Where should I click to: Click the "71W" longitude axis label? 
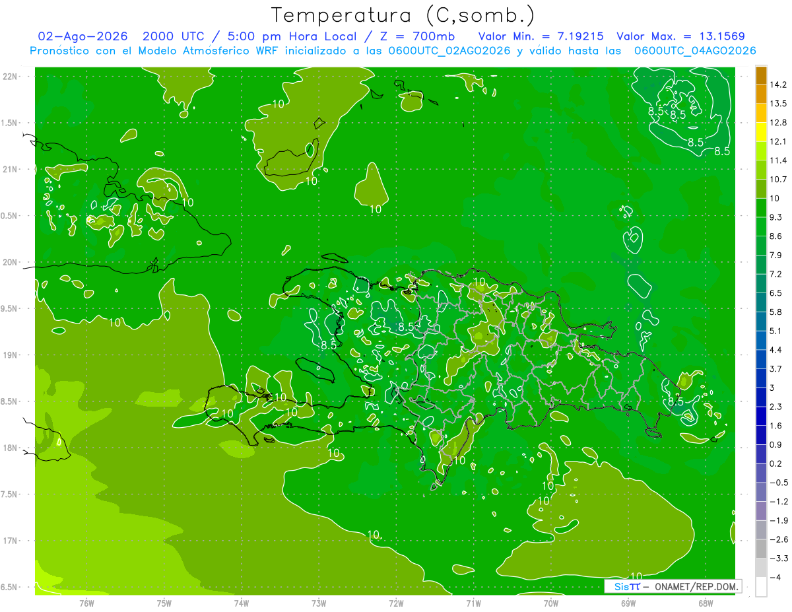coord(473,603)
